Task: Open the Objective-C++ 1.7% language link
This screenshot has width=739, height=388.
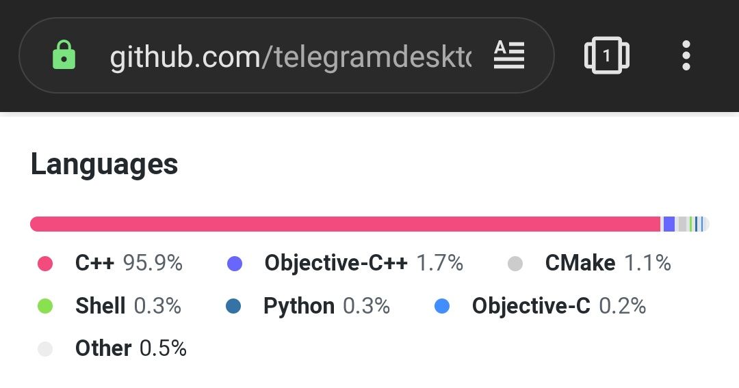Action: point(364,263)
